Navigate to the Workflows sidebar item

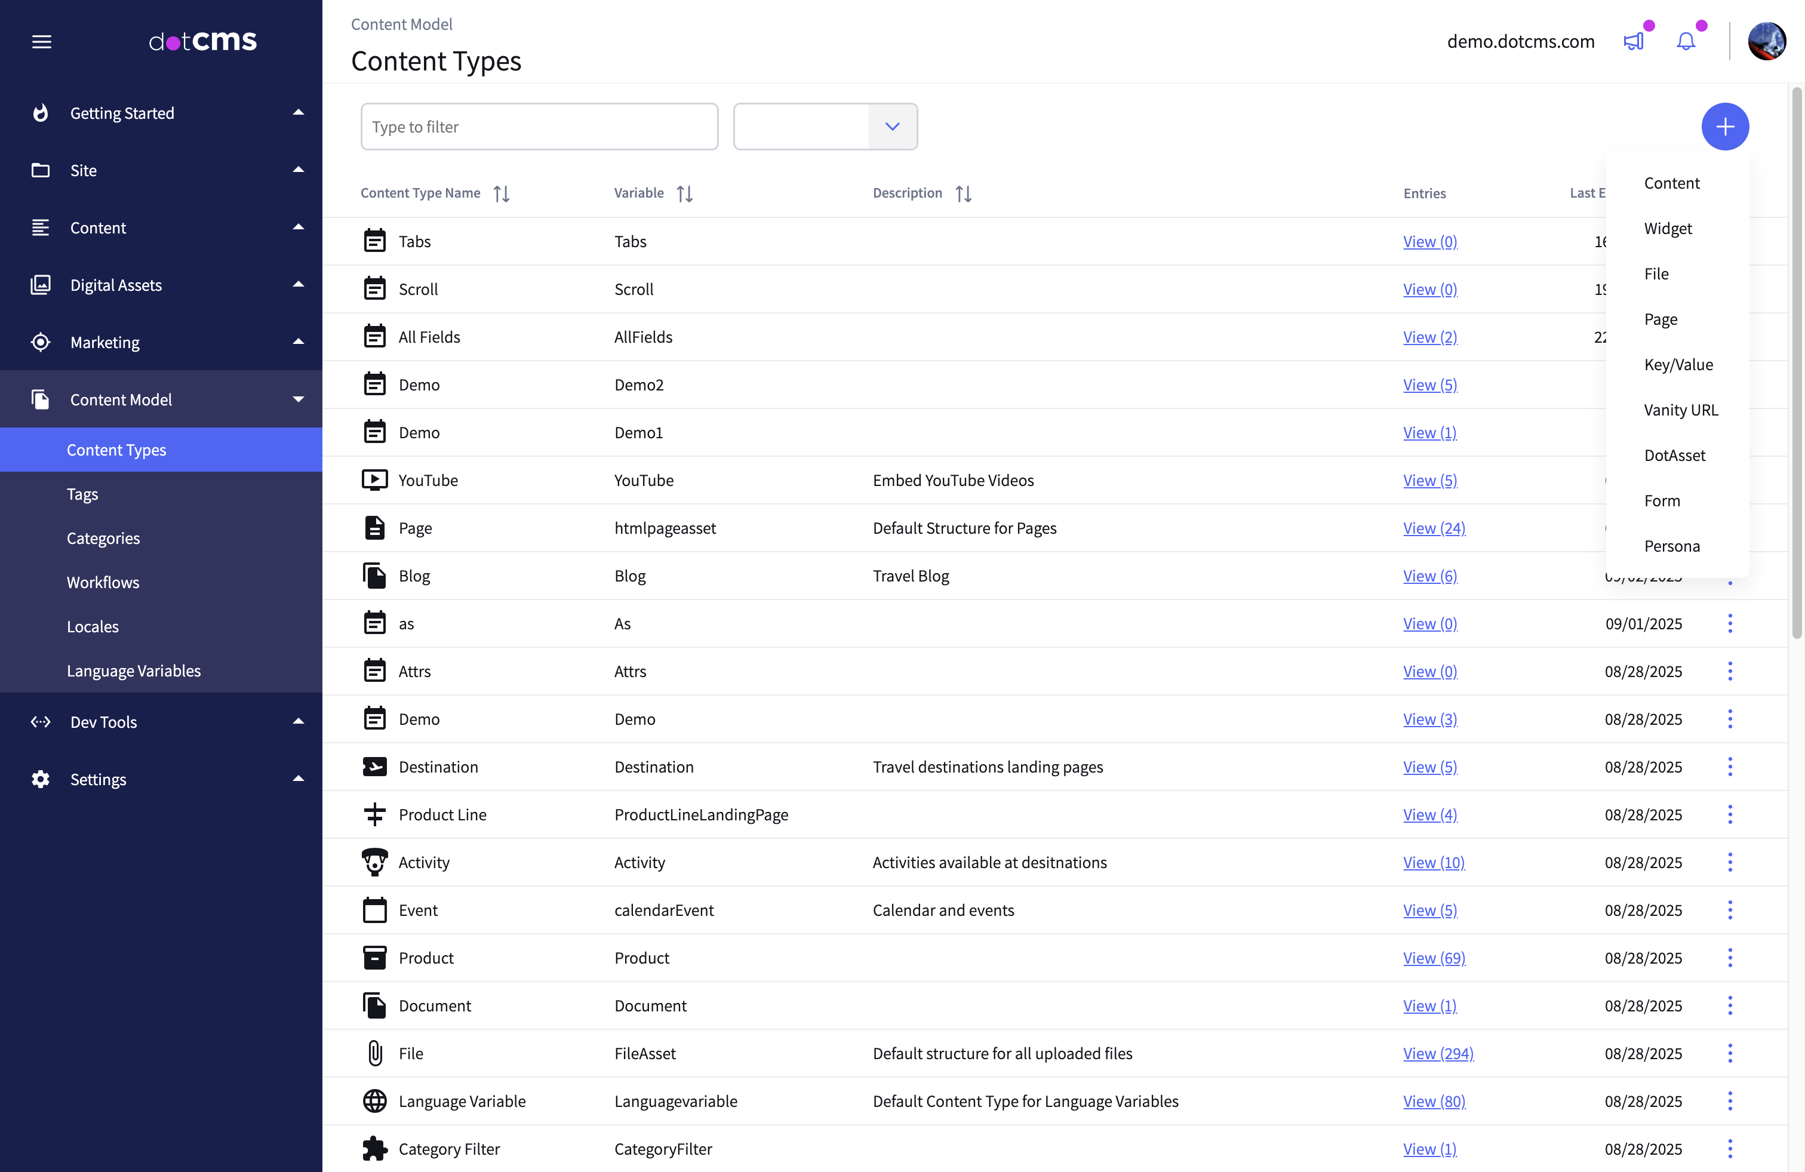point(103,582)
